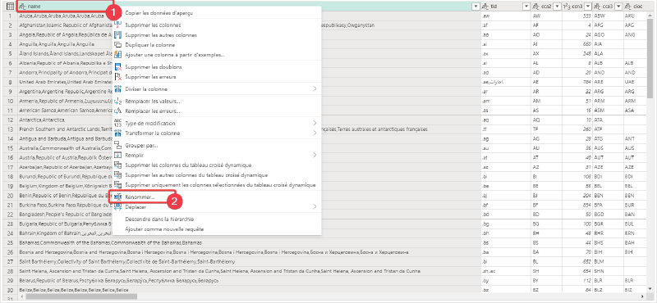
Task: Click the Dupliquer la colonne icon
Action: pyautogui.click(x=117, y=45)
